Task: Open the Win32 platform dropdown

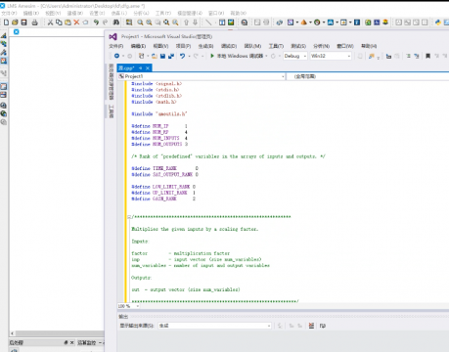Action: [x=331, y=56]
